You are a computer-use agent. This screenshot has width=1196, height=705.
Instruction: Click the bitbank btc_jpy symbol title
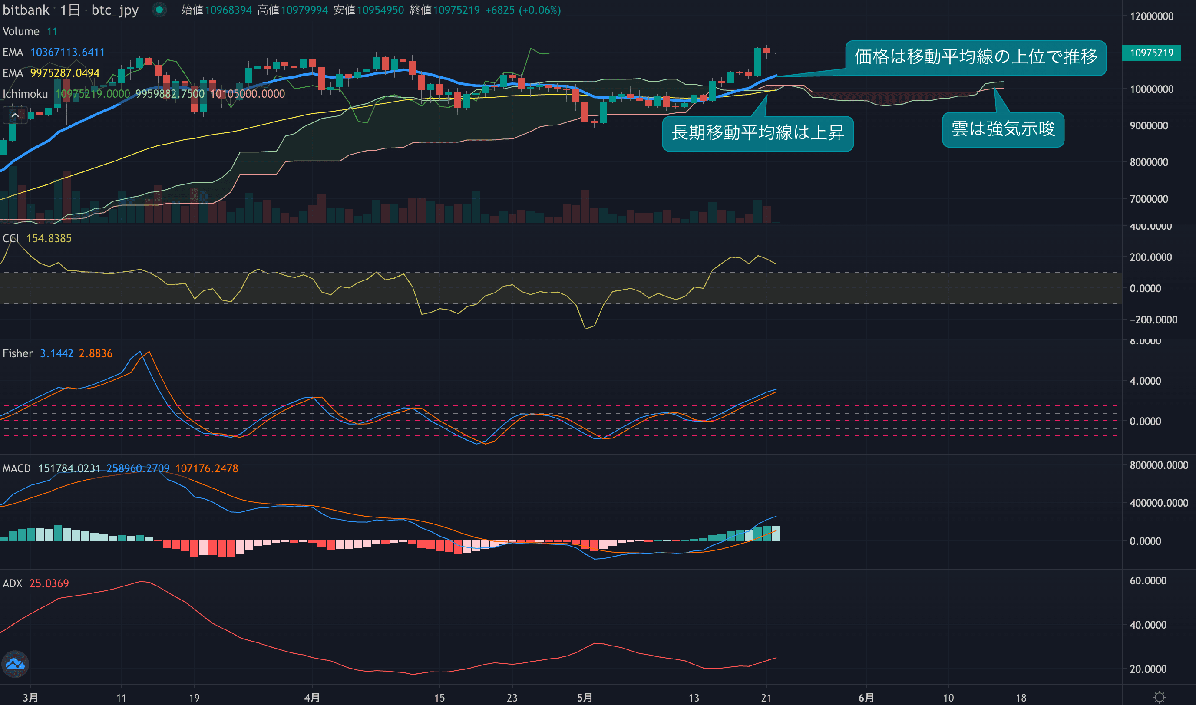[70, 10]
